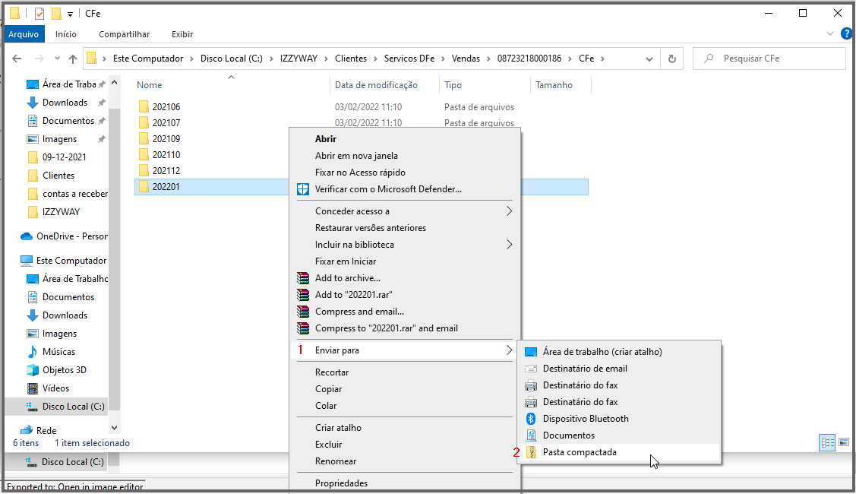Click the Arquivo file menu button
Viewport: 856px width, 494px height.
point(24,34)
